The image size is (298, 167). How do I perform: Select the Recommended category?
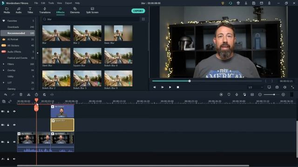point(18,33)
